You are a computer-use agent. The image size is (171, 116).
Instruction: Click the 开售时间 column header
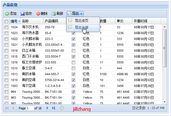140,21
